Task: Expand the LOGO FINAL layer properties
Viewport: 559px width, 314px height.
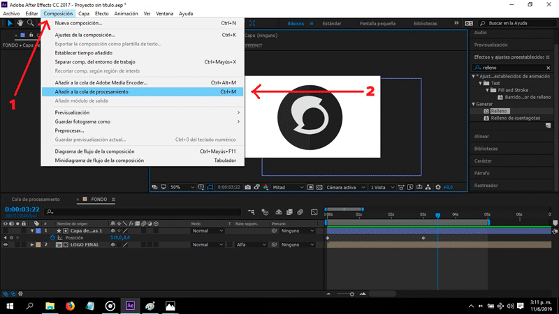Action: coord(31,245)
